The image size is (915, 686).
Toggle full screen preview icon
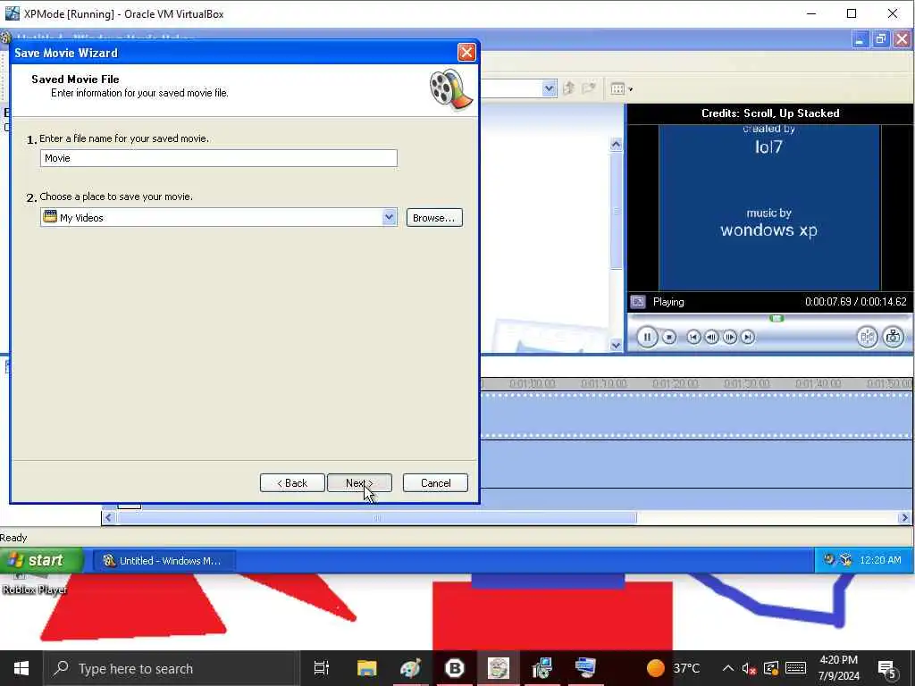638,302
